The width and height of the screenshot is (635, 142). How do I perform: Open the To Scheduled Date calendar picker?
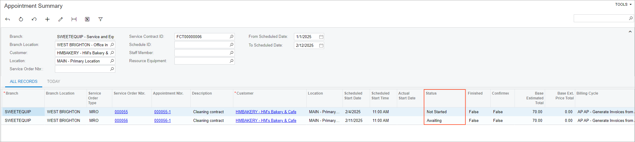[x=321, y=45]
